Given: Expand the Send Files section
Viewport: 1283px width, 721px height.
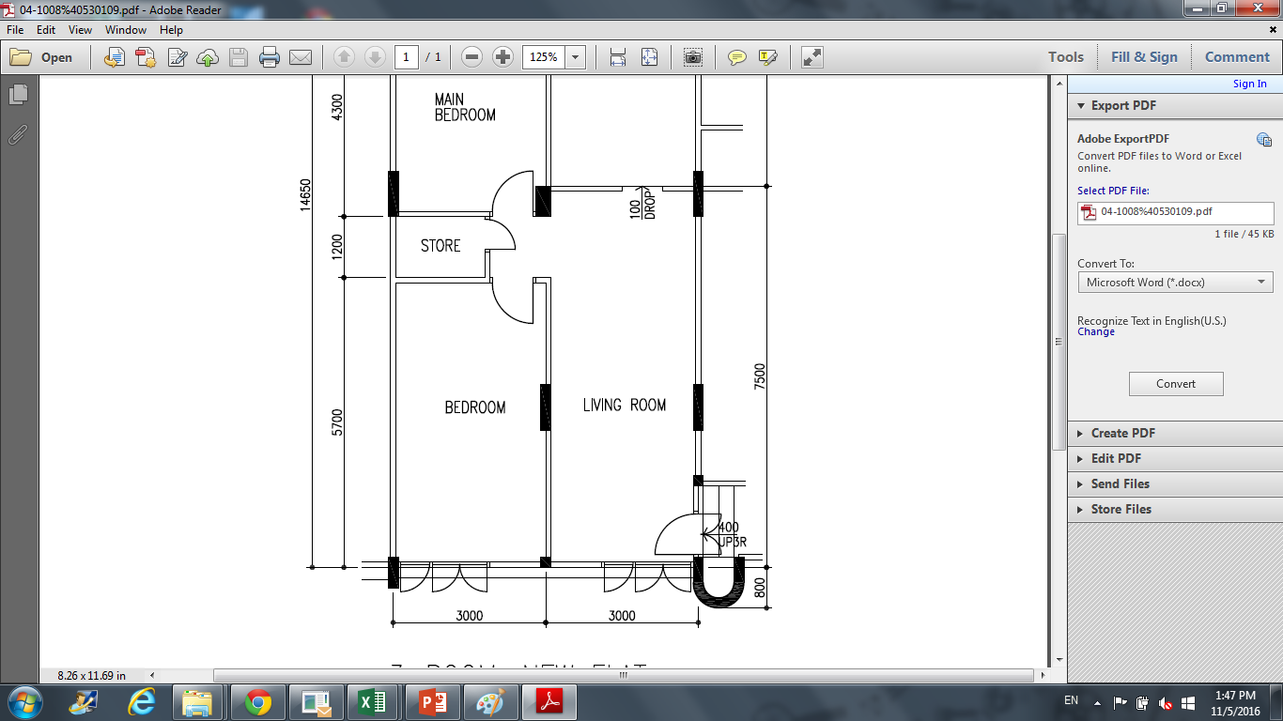Looking at the screenshot, I should (x=1120, y=483).
